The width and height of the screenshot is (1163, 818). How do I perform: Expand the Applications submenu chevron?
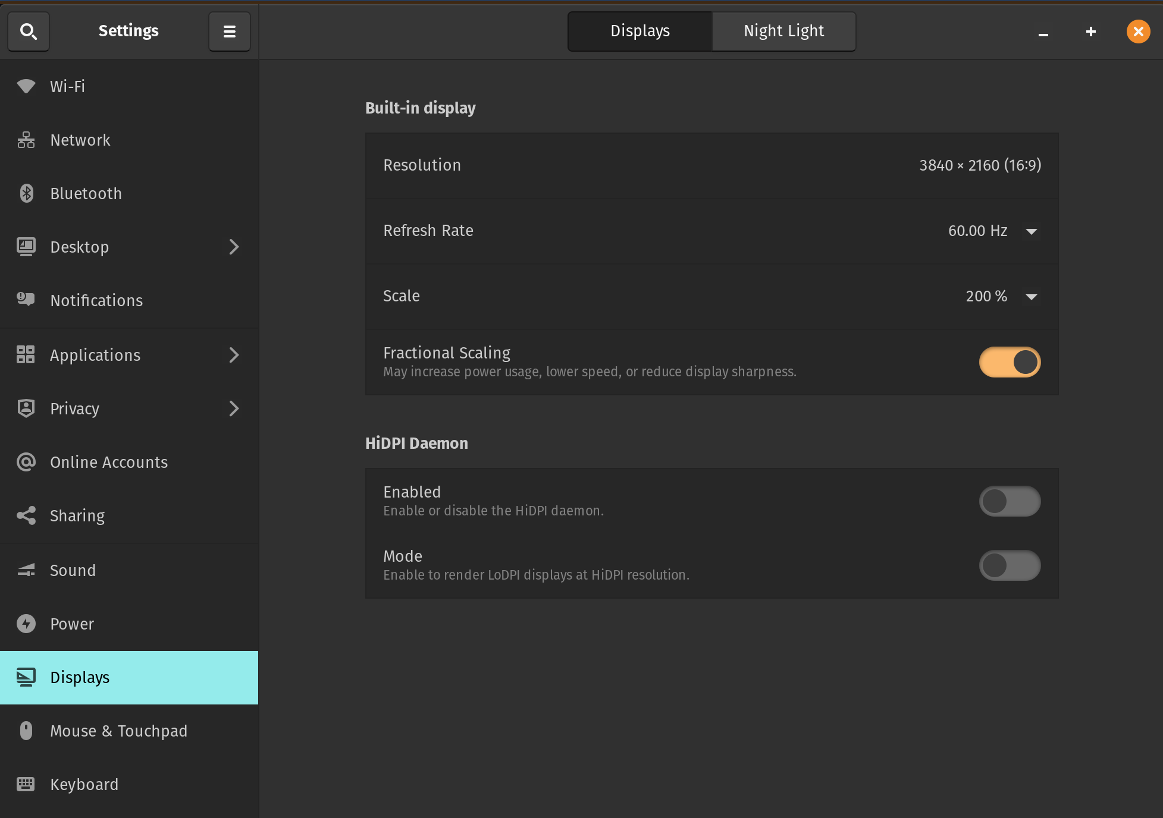[234, 355]
